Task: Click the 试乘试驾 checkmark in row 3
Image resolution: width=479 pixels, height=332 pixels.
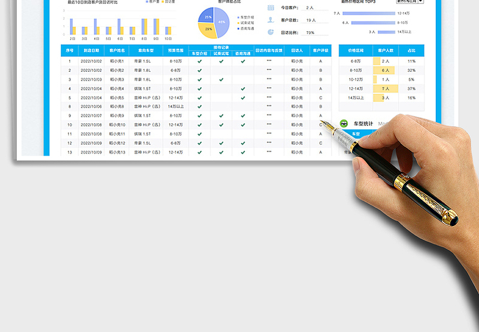Action: click(221, 80)
